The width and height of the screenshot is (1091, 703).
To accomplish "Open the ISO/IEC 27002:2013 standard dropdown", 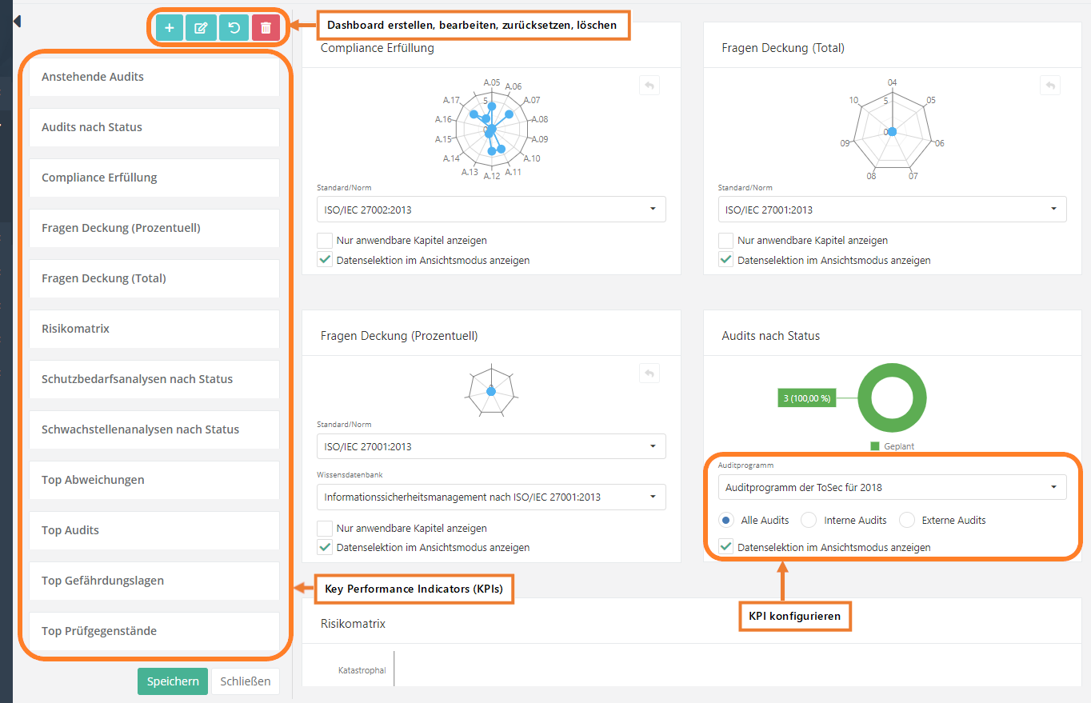I will click(491, 210).
